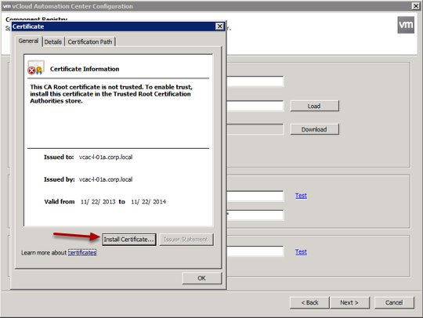The image size is (423, 318).
Task: Click input field left of Download button
Action: 255,129
